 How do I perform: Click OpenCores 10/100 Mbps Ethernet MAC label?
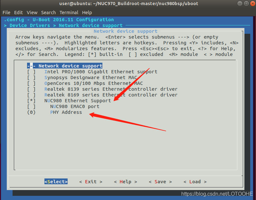coord(94,83)
